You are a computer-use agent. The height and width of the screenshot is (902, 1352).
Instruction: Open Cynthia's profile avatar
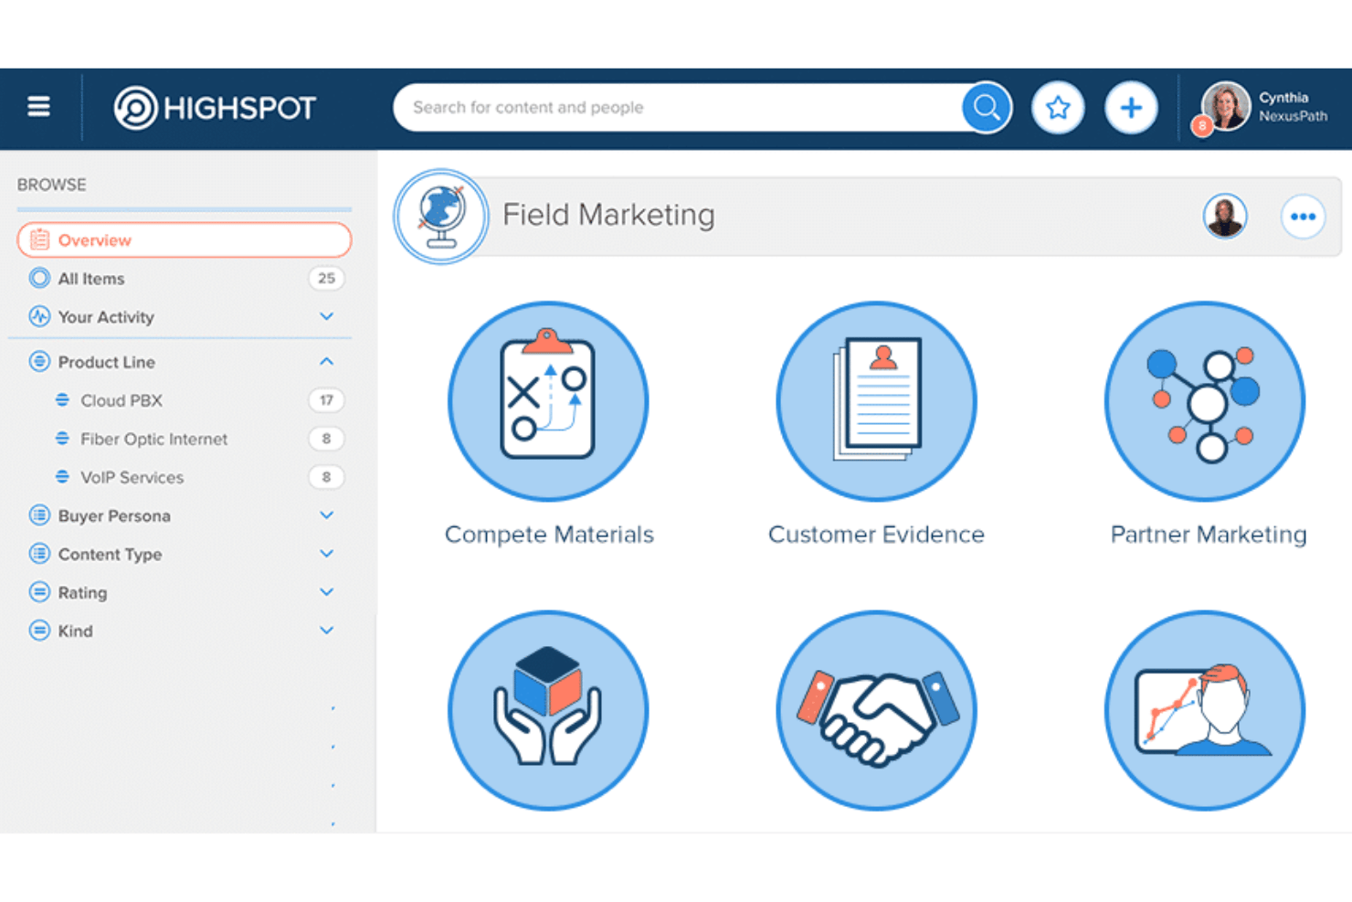coord(1226,106)
